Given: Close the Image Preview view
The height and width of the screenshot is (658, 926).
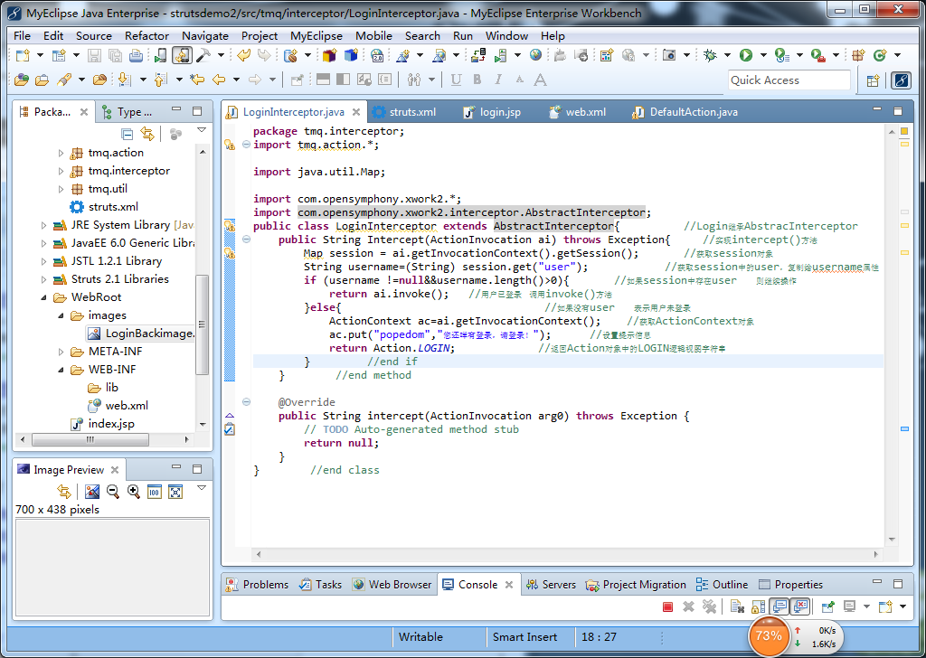Looking at the screenshot, I should tap(115, 470).
